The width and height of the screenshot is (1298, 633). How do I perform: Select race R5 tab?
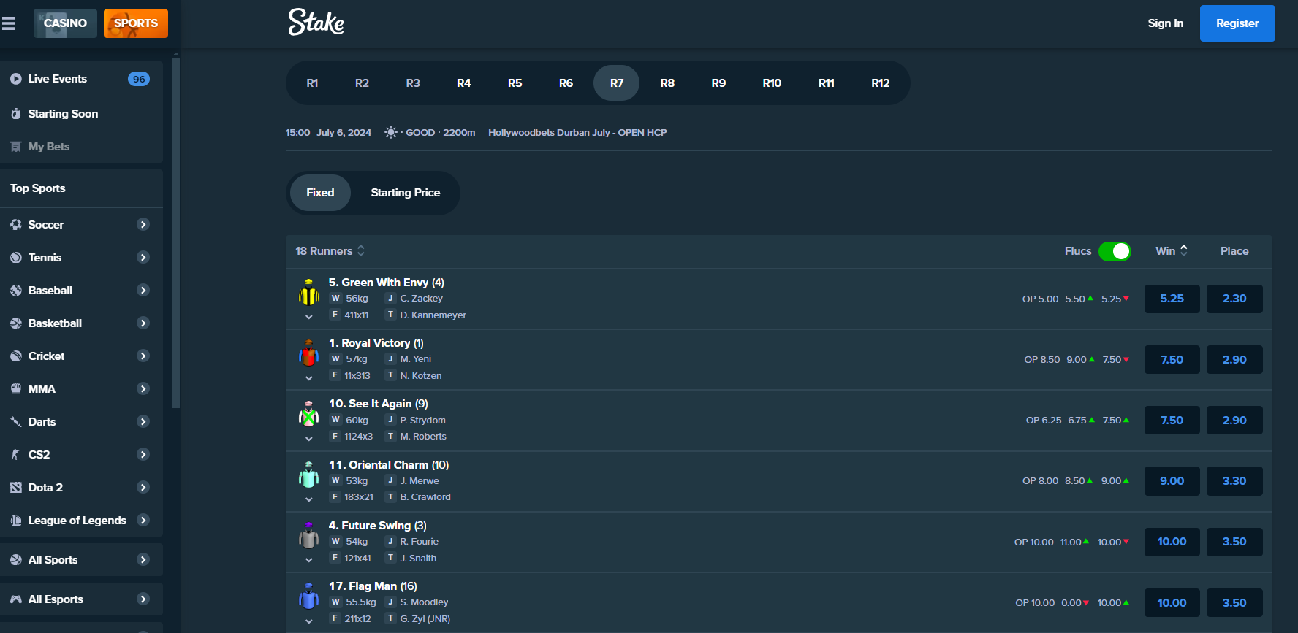[515, 83]
